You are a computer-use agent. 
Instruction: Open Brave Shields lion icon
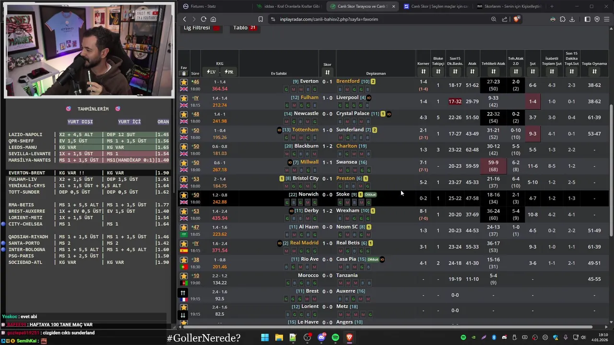[x=516, y=19]
